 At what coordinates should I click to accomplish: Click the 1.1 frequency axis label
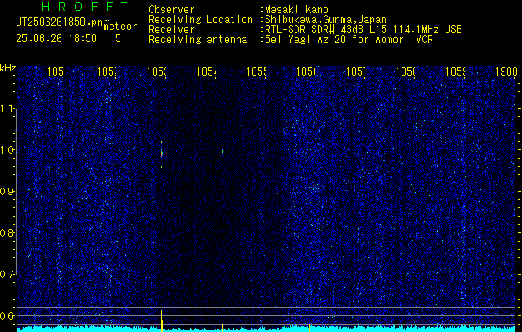(8, 109)
